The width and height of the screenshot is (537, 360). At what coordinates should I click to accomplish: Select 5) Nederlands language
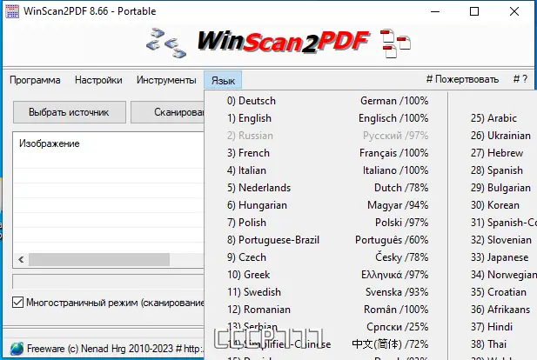tap(326, 188)
